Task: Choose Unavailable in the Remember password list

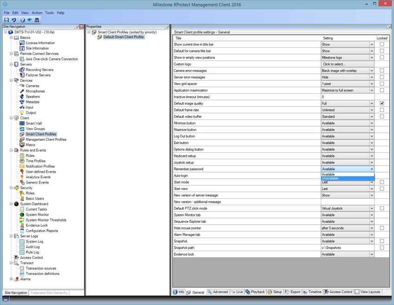Action: click(x=348, y=178)
